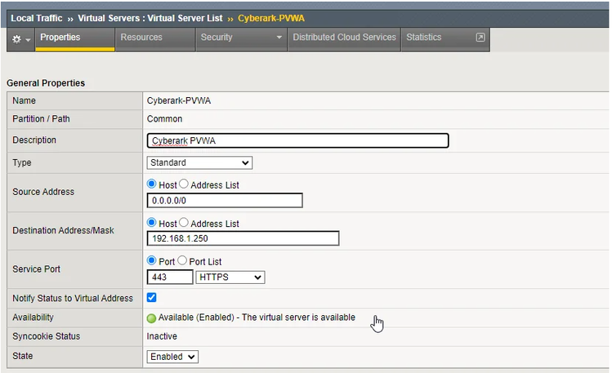Open the Statistics tab
The height and width of the screenshot is (373, 612).
[423, 38]
